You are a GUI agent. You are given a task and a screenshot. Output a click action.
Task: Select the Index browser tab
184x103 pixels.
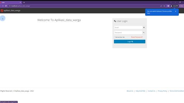point(11,3)
